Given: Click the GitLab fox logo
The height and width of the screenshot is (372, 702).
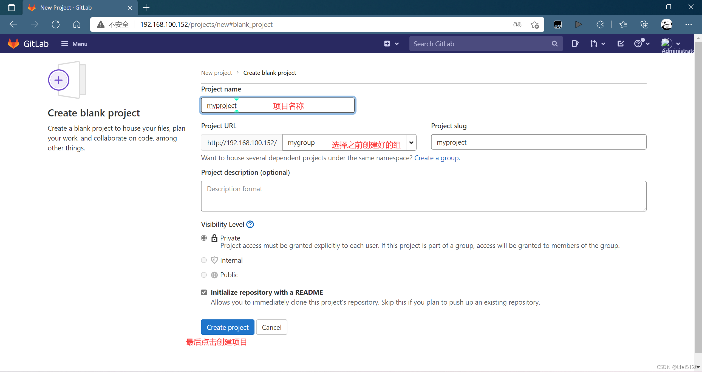Looking at the screenshot, I should (13, 44).
